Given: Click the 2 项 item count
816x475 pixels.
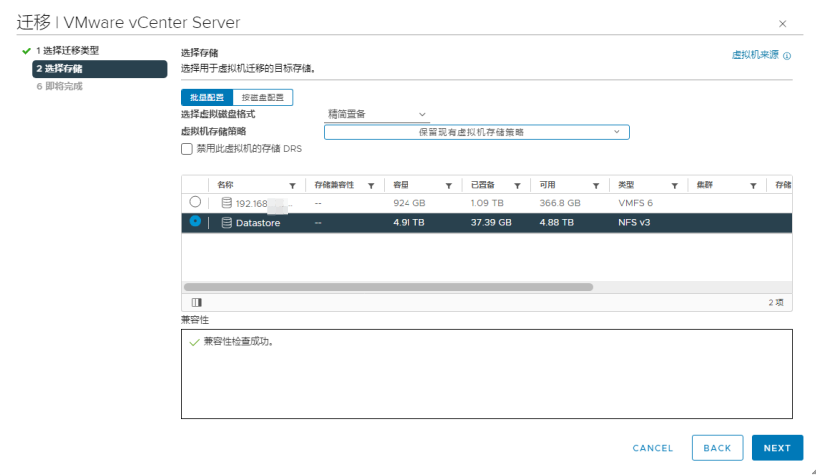Looking at the screenshot, I should [776, 303].
